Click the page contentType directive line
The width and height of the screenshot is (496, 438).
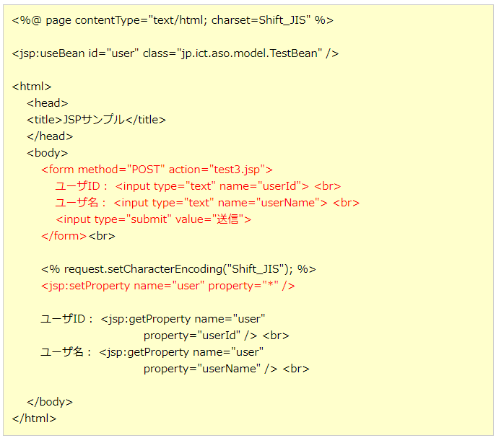173,20
